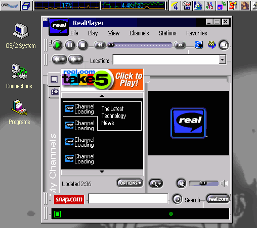257x228 pixels.
Task: Click the Location input field
Action: (166, 60)
